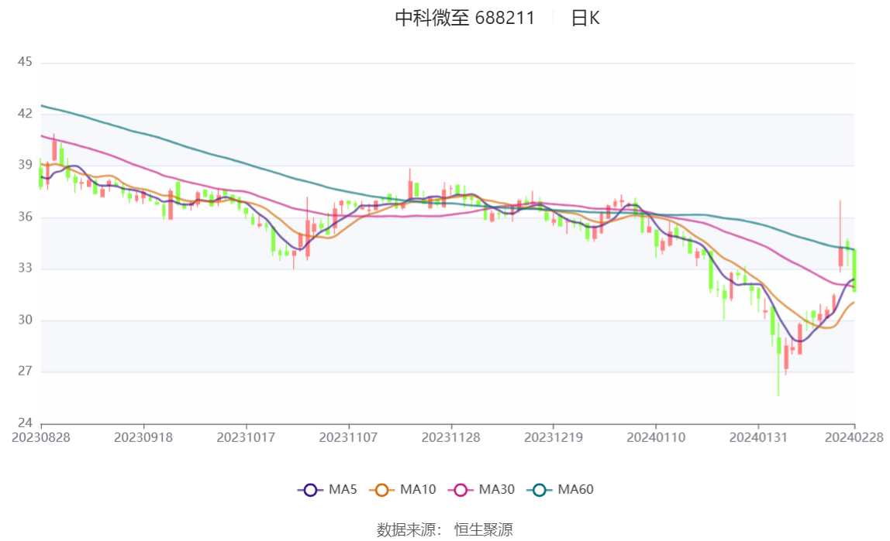This screenshot has width=890, height=541.
Task: Toggle the MA30 pink legend circle
Action: tap(461, 490)
